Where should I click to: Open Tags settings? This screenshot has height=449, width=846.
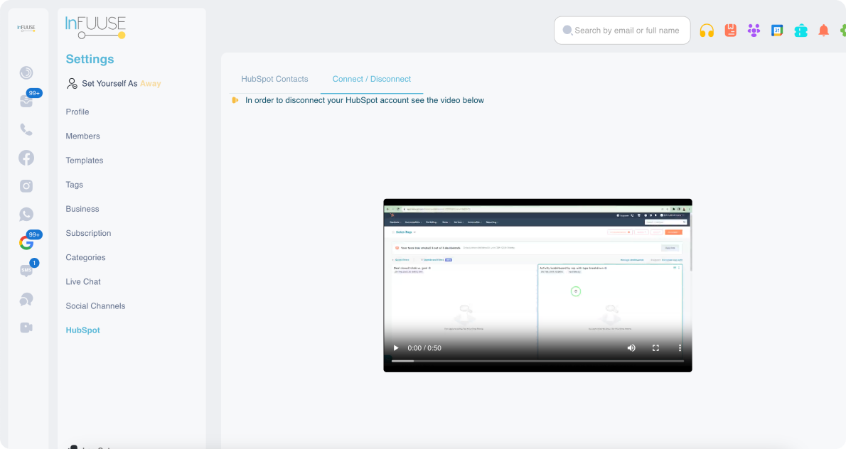tap(75, 184)
